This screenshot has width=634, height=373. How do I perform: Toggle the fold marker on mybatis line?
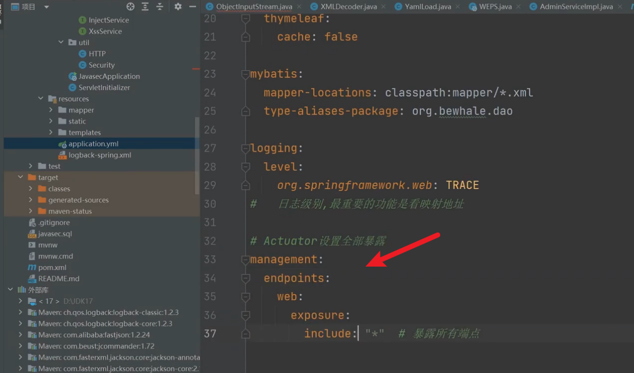click(x=245, y=74)
